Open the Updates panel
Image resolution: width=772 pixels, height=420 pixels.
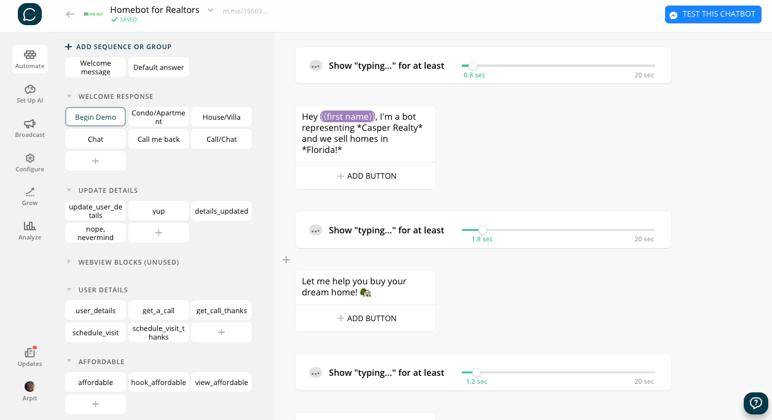(29, 357)
